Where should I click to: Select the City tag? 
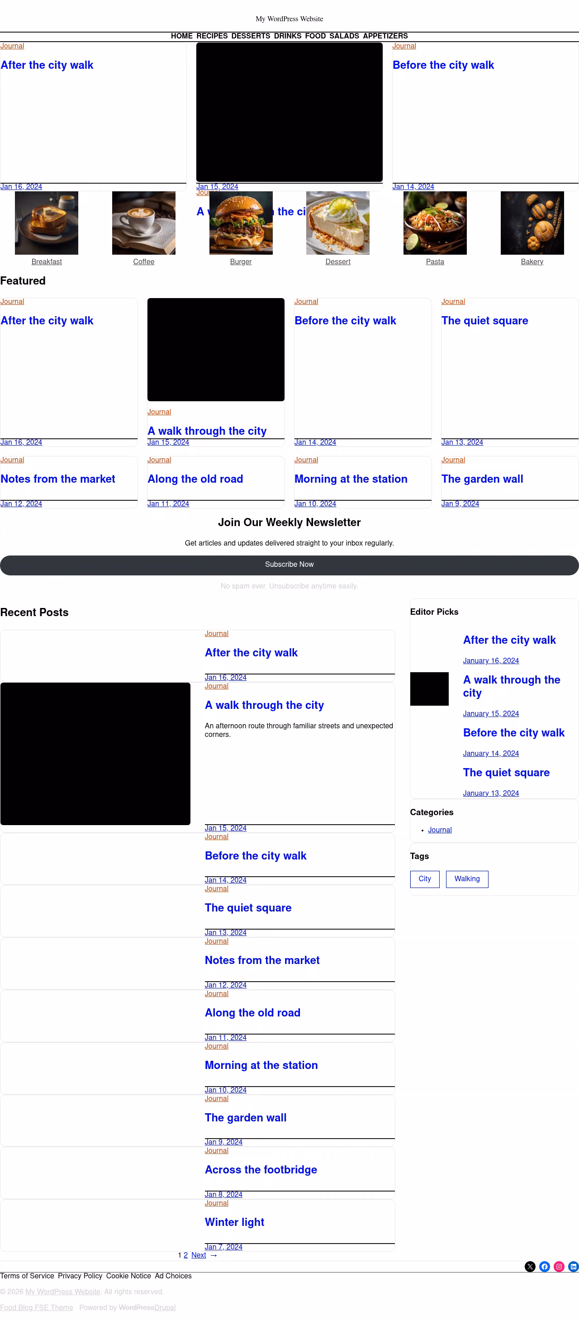[425, 879]
